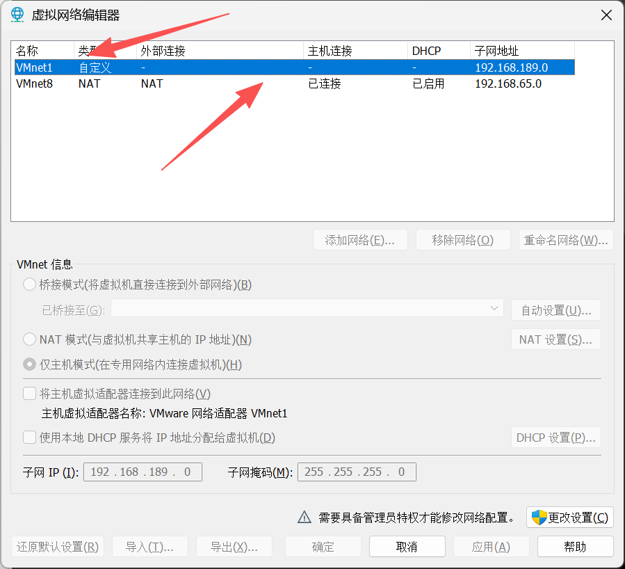Click 已启用 in VMnet8 row
Viewport: 625px width, 569px height.
click(x=428, y=83)
